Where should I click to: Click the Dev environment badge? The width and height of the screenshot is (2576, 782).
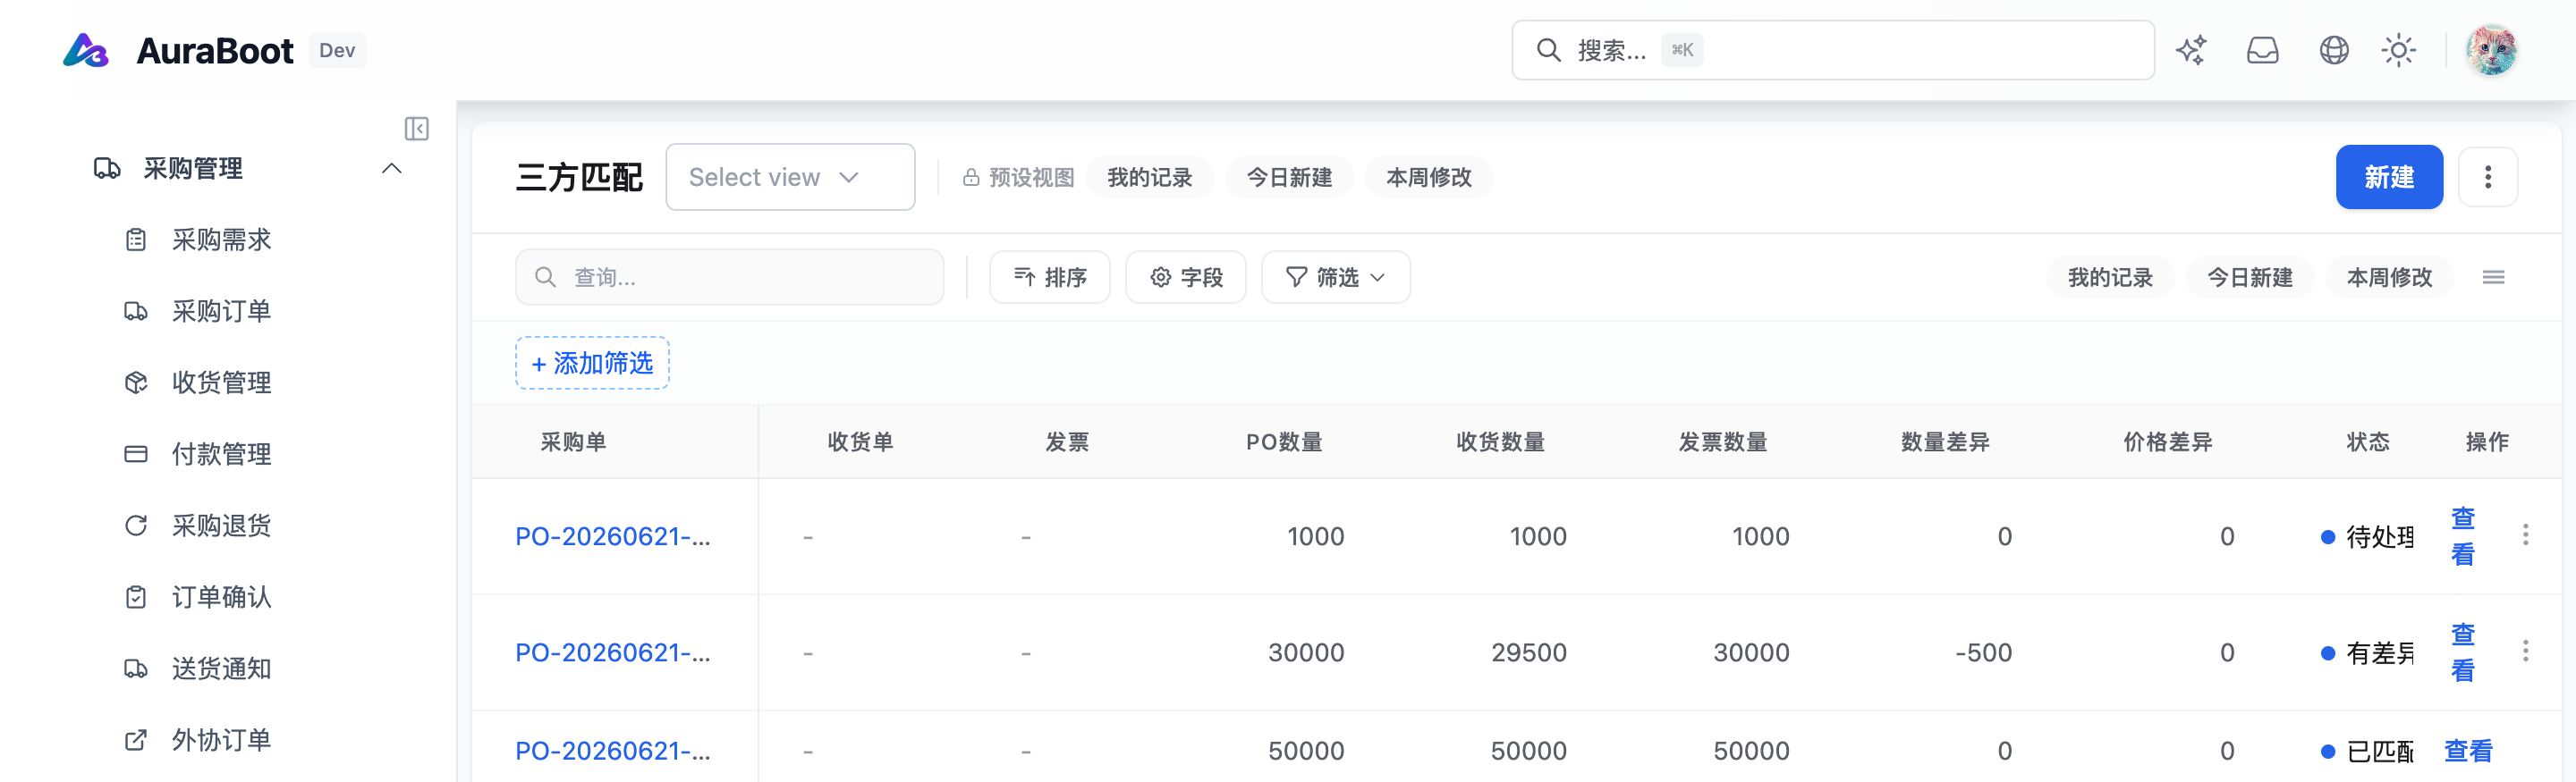pos(337,50)
